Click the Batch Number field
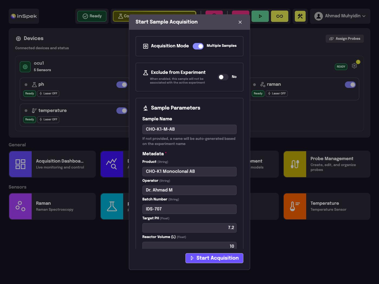The image size is (379, 284). [190, 209]
